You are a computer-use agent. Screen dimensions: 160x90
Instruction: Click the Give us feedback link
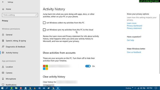134,52
